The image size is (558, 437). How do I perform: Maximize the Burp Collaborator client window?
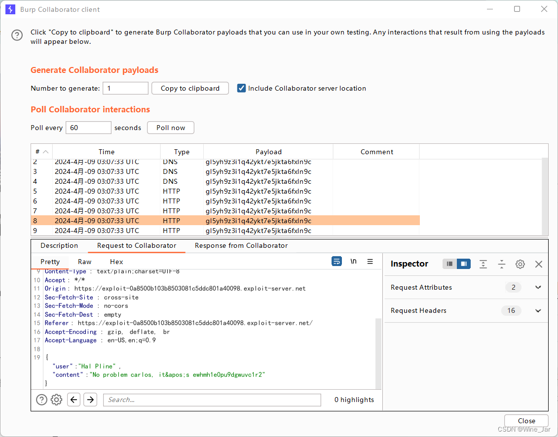click(517, 9)
